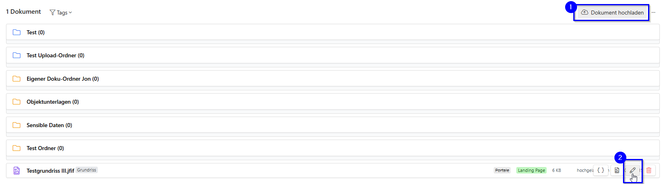
Task: Click the orange folder icon beside Sensible Daten
Action: point(17,125)
